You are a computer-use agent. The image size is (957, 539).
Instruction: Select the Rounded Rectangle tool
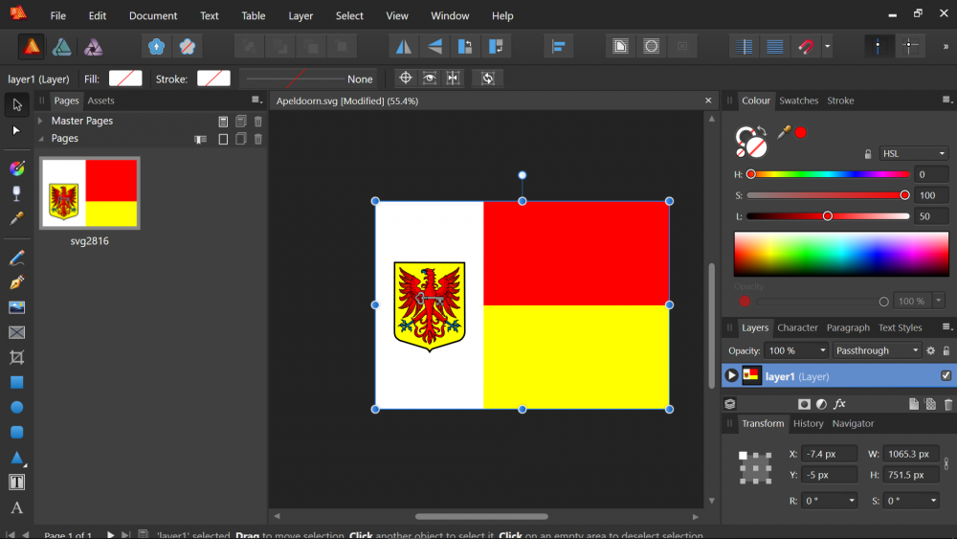click(x=16, y=432)
